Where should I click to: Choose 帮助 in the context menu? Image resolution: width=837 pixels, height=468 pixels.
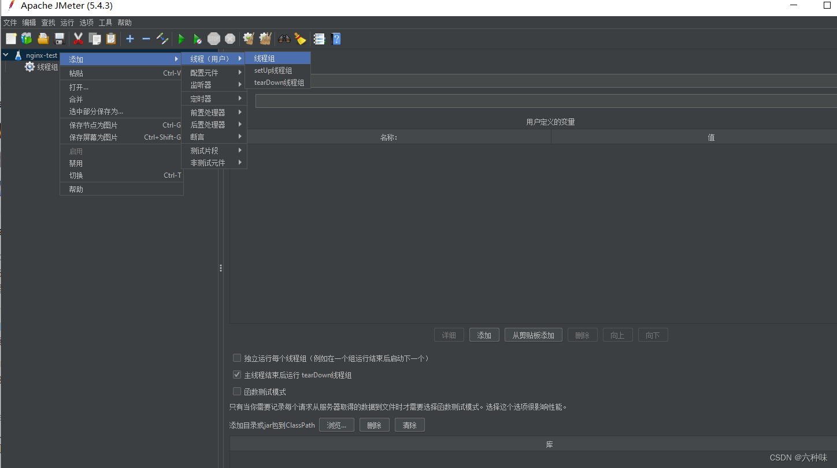[122, 189]
